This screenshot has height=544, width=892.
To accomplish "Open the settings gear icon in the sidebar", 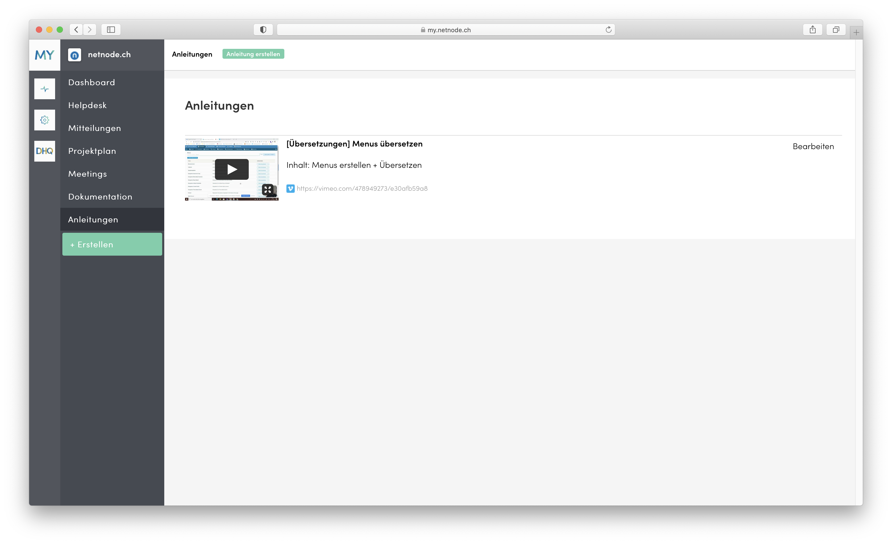I will (x=44, y=120).
